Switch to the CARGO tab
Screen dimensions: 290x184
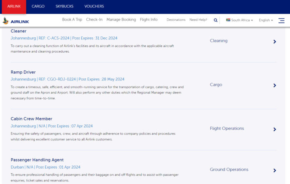(x=38, y=6)
